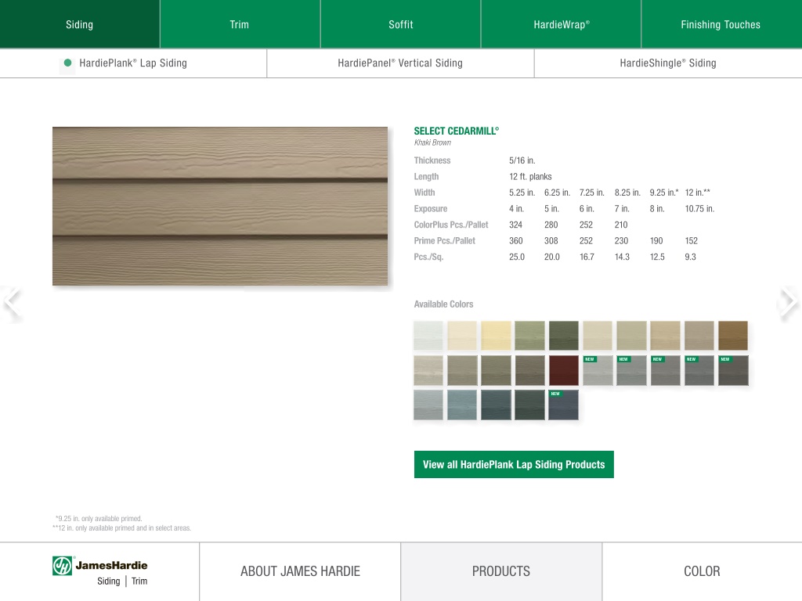The height and width of the screenshot is (601, 802).
Task: Click the 9.25 in. primed-only footnote
Action: pyautogui.click(x=99, y=519)
